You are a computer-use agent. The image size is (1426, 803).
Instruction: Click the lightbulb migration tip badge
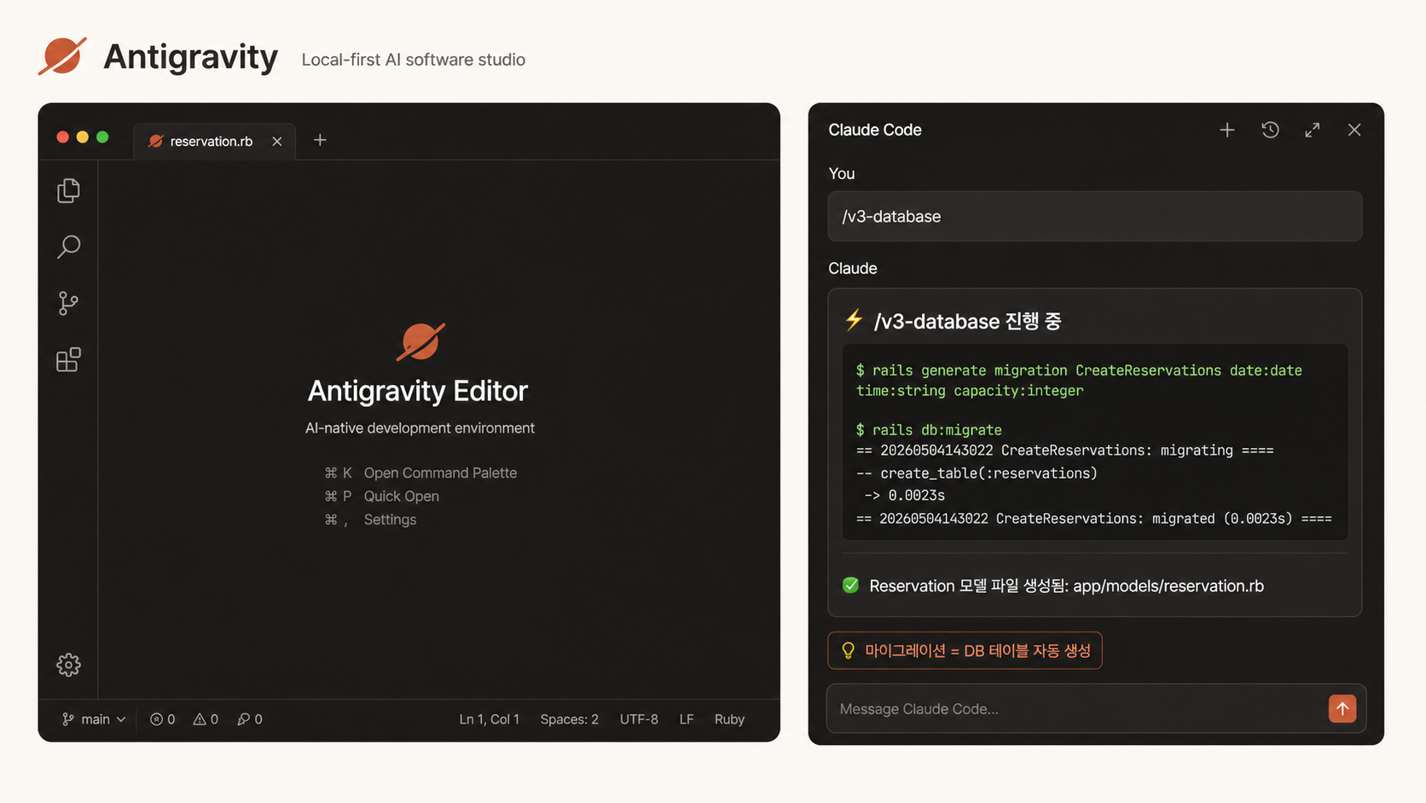pos(965,650)
